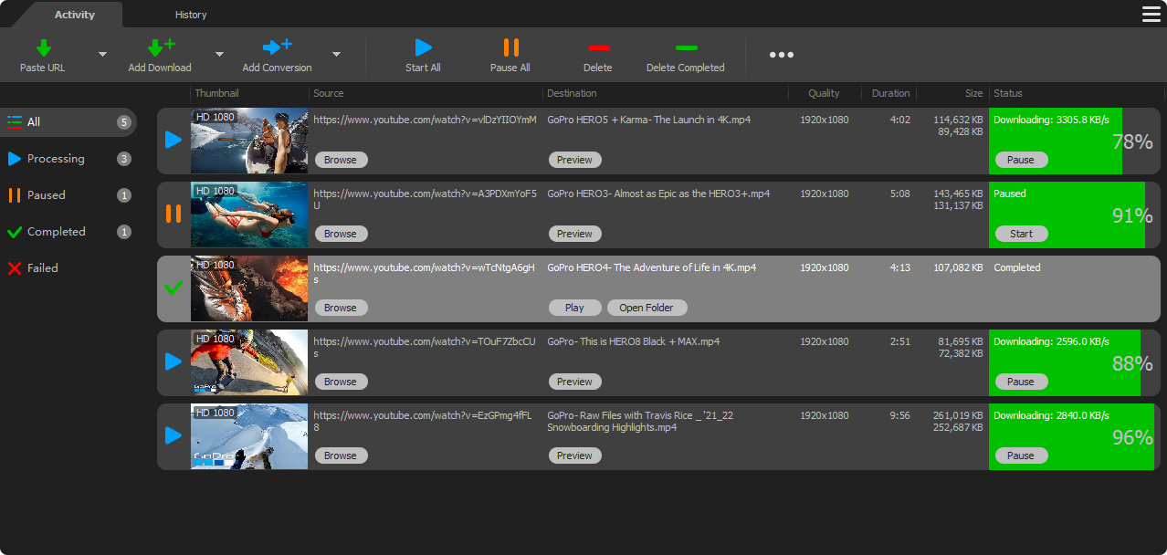Open the HERO3 underwater swimmer thumbnail
Screen dimensions: 1167x555
(249, 215)
